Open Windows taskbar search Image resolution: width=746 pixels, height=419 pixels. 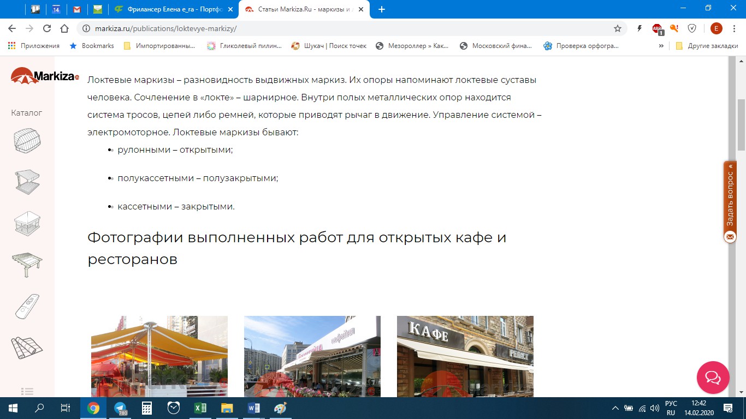(39, 408)
